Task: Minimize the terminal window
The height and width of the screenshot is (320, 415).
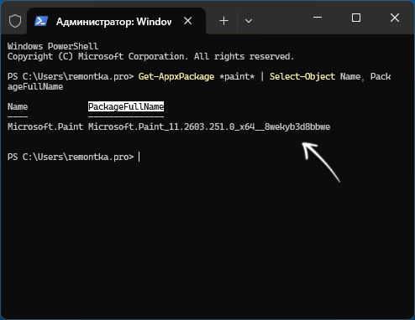Action: pos(318,18)
